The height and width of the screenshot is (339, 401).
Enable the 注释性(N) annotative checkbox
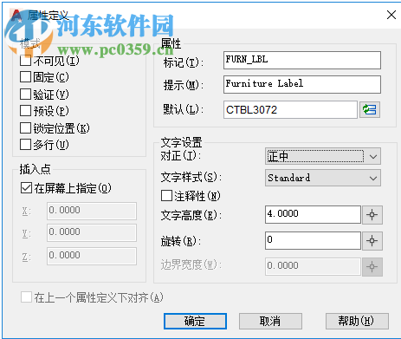pyautogui.click(x=166, y=196)
